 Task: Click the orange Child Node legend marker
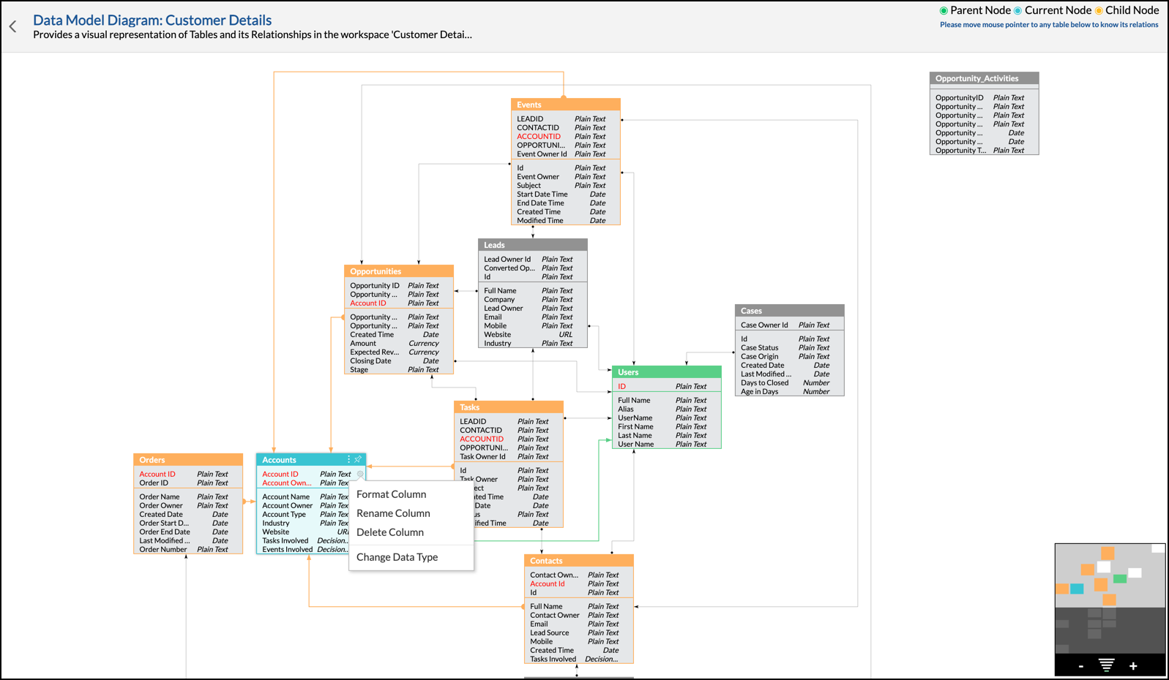tap(1099, 11)
